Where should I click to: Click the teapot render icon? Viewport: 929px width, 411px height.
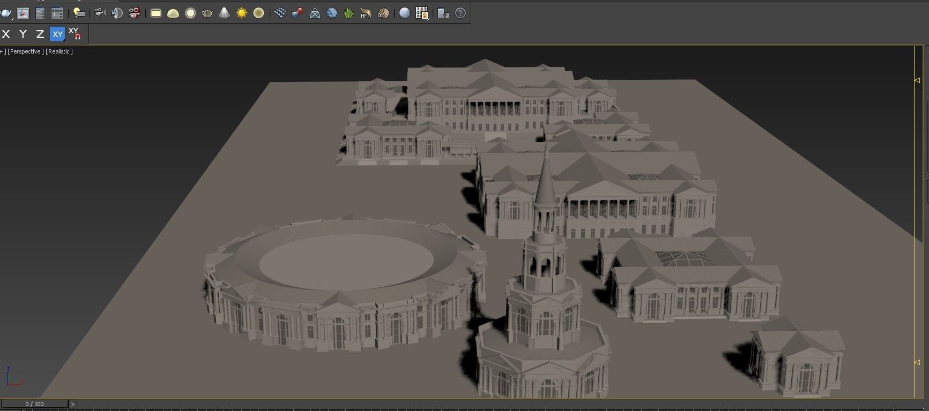(5, 13)
